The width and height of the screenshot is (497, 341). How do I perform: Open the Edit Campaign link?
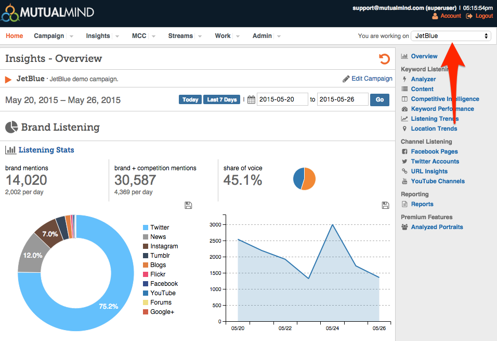(x=372, y=79)
